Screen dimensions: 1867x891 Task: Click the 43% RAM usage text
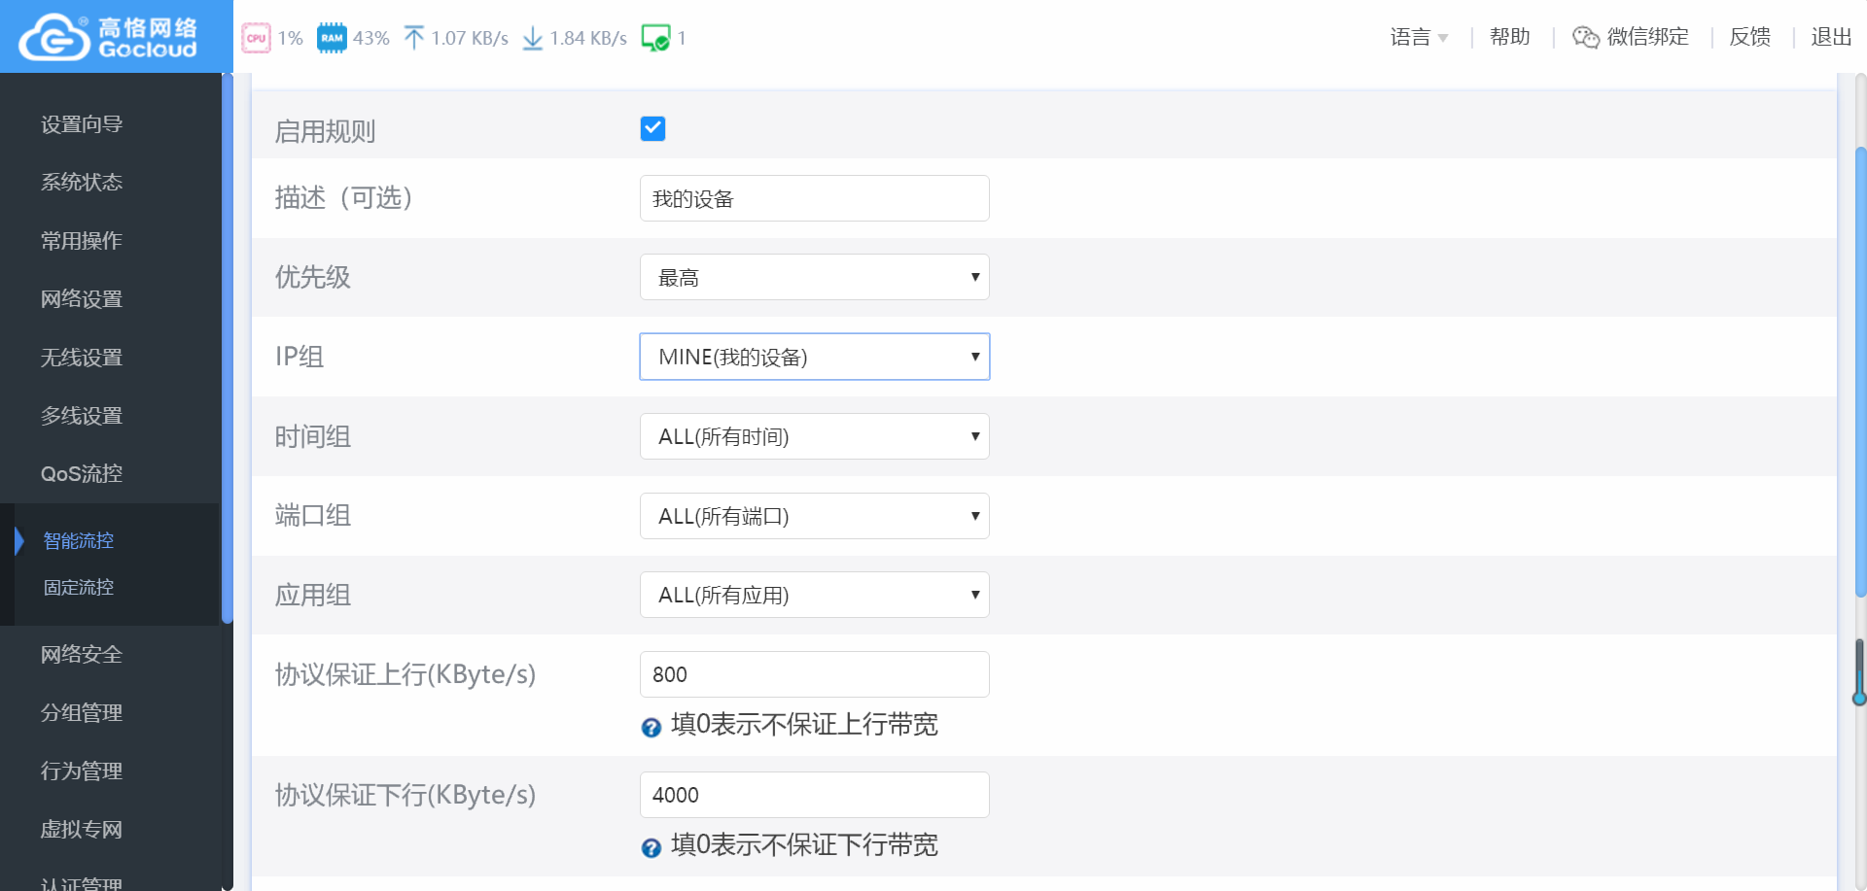(x=370, y=38)
